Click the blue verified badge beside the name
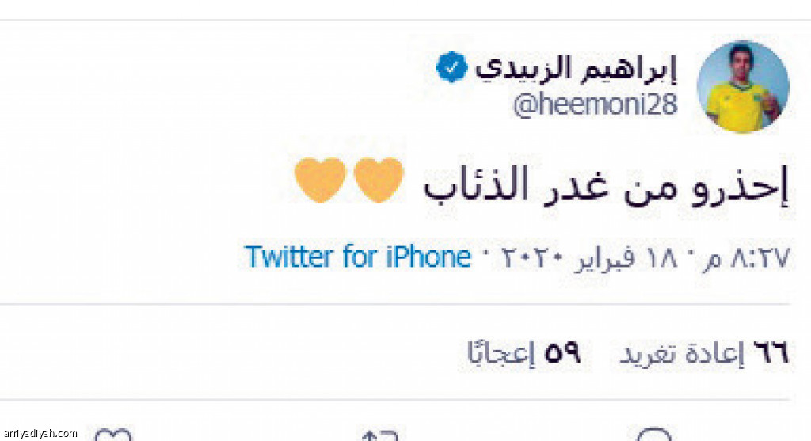811x441 pixels. click(x=451, y=67)
